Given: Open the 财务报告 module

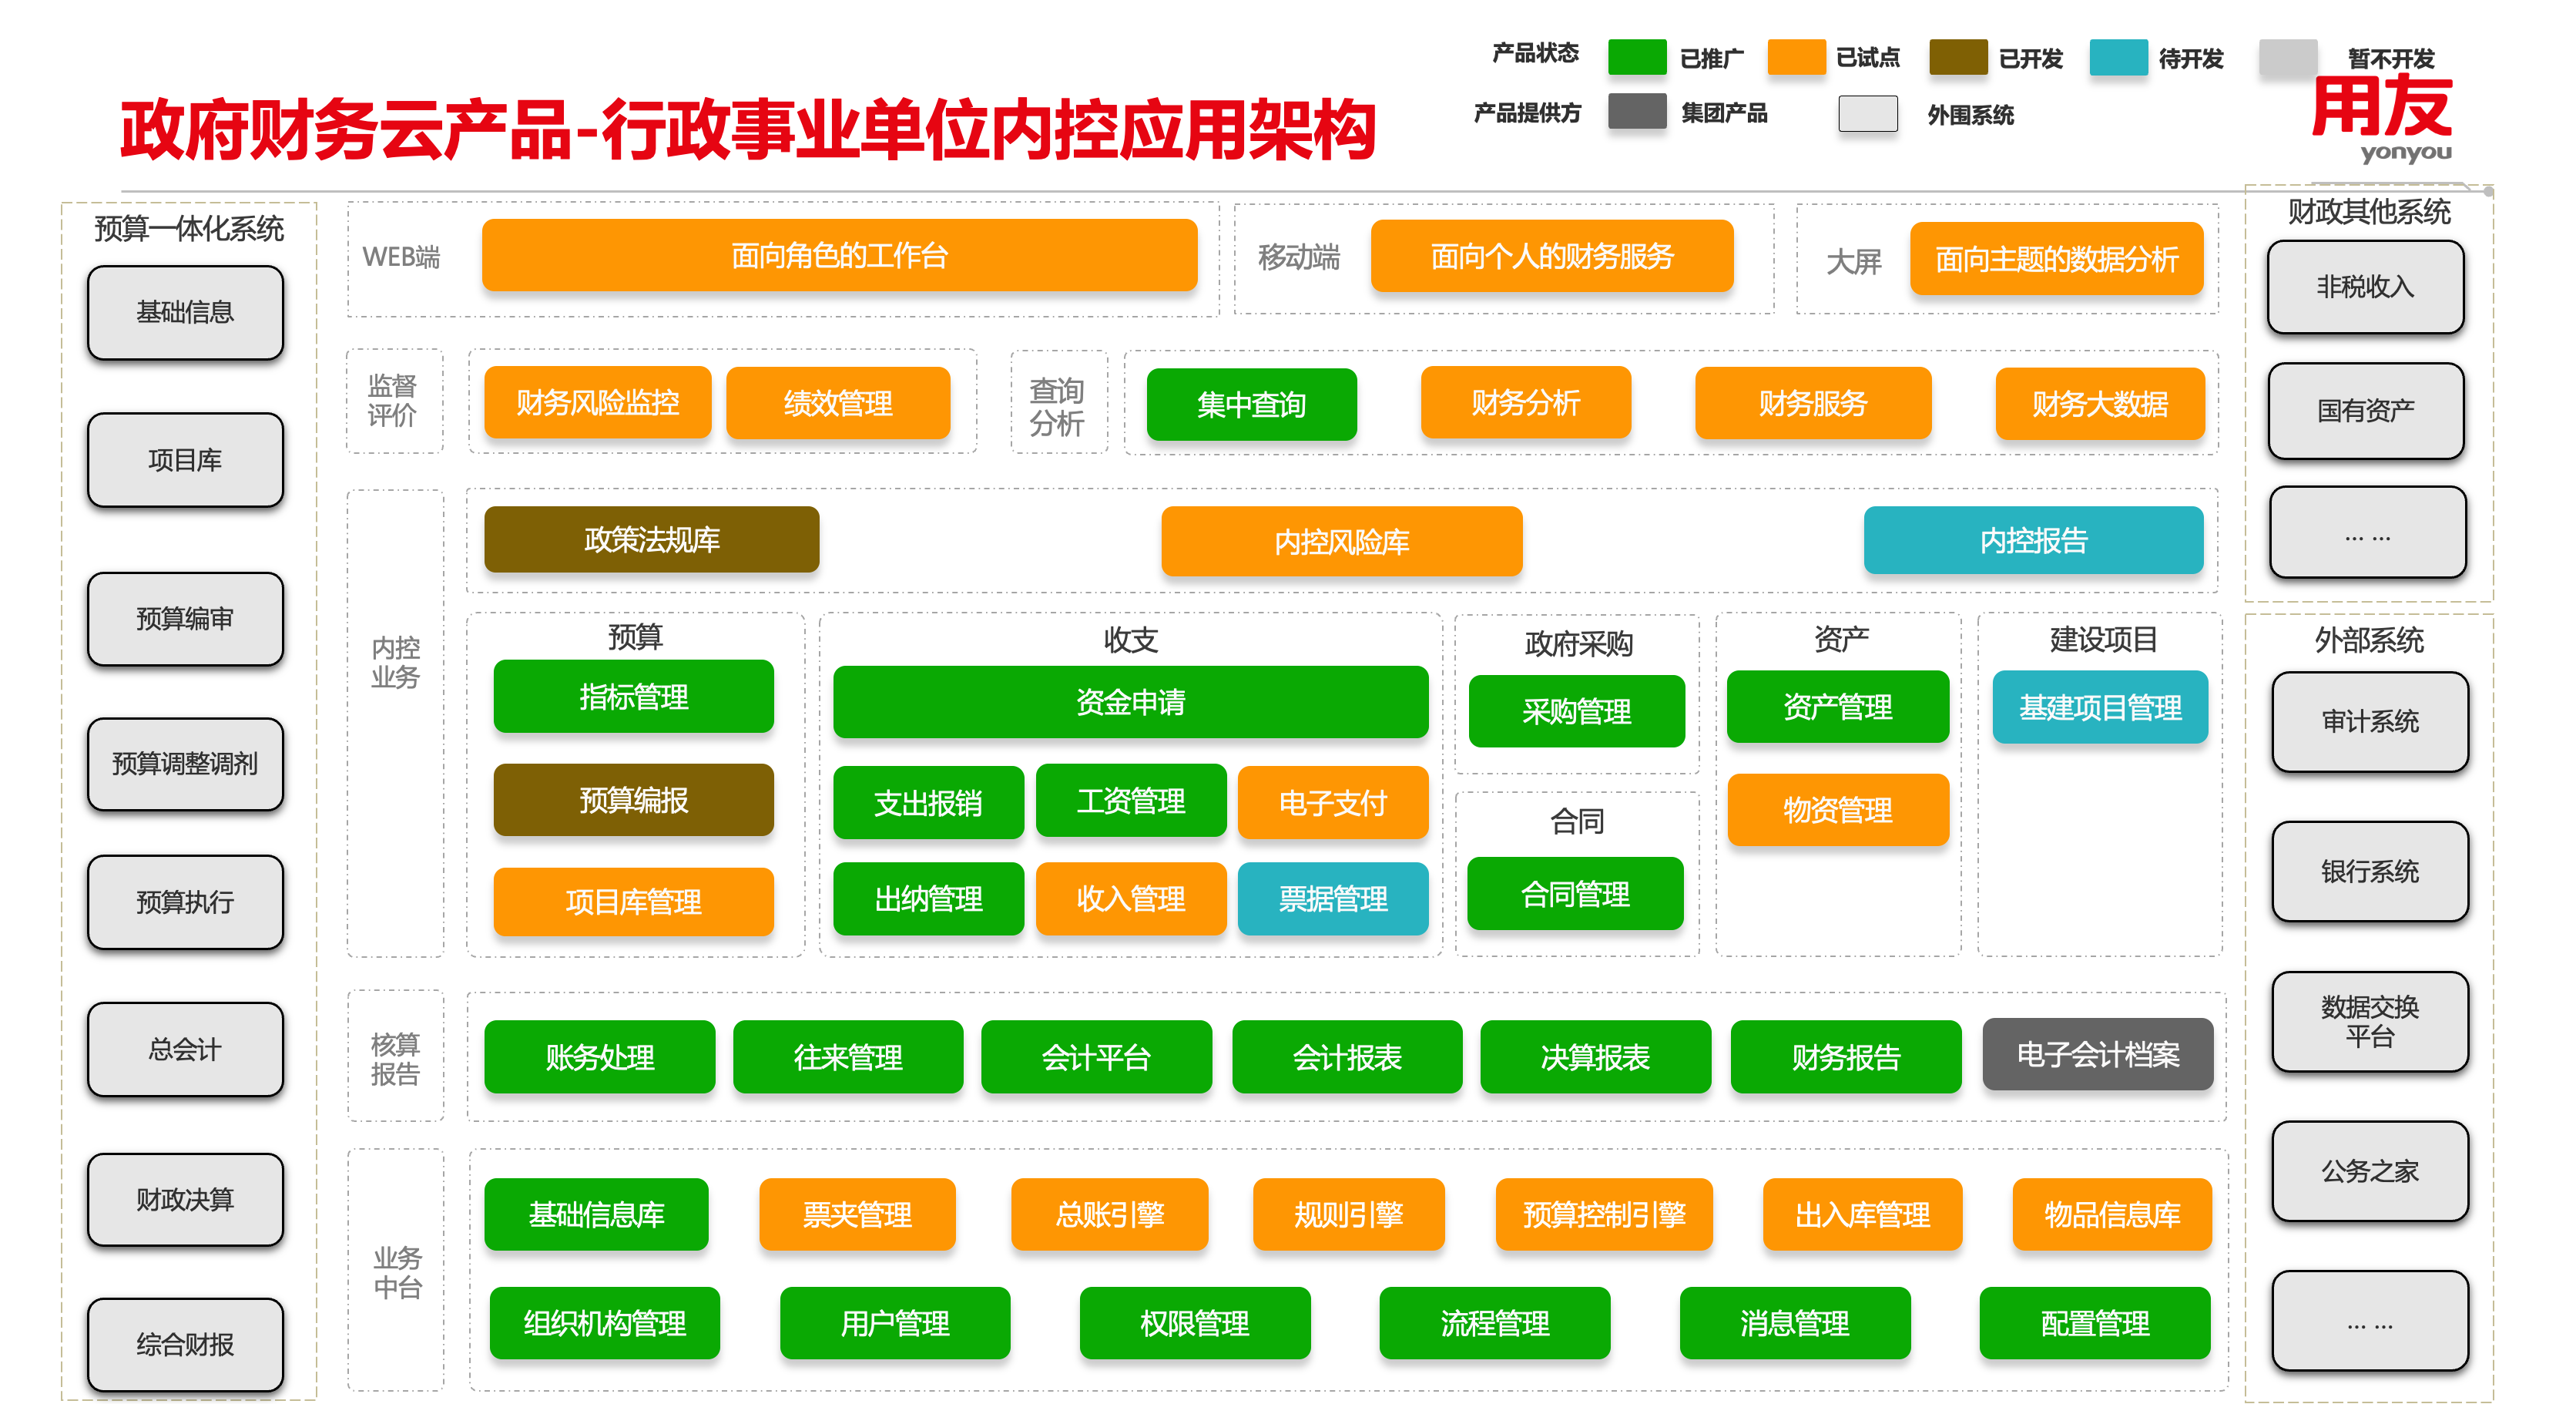Looking at the screenshot, I should click(1846, 1057).
